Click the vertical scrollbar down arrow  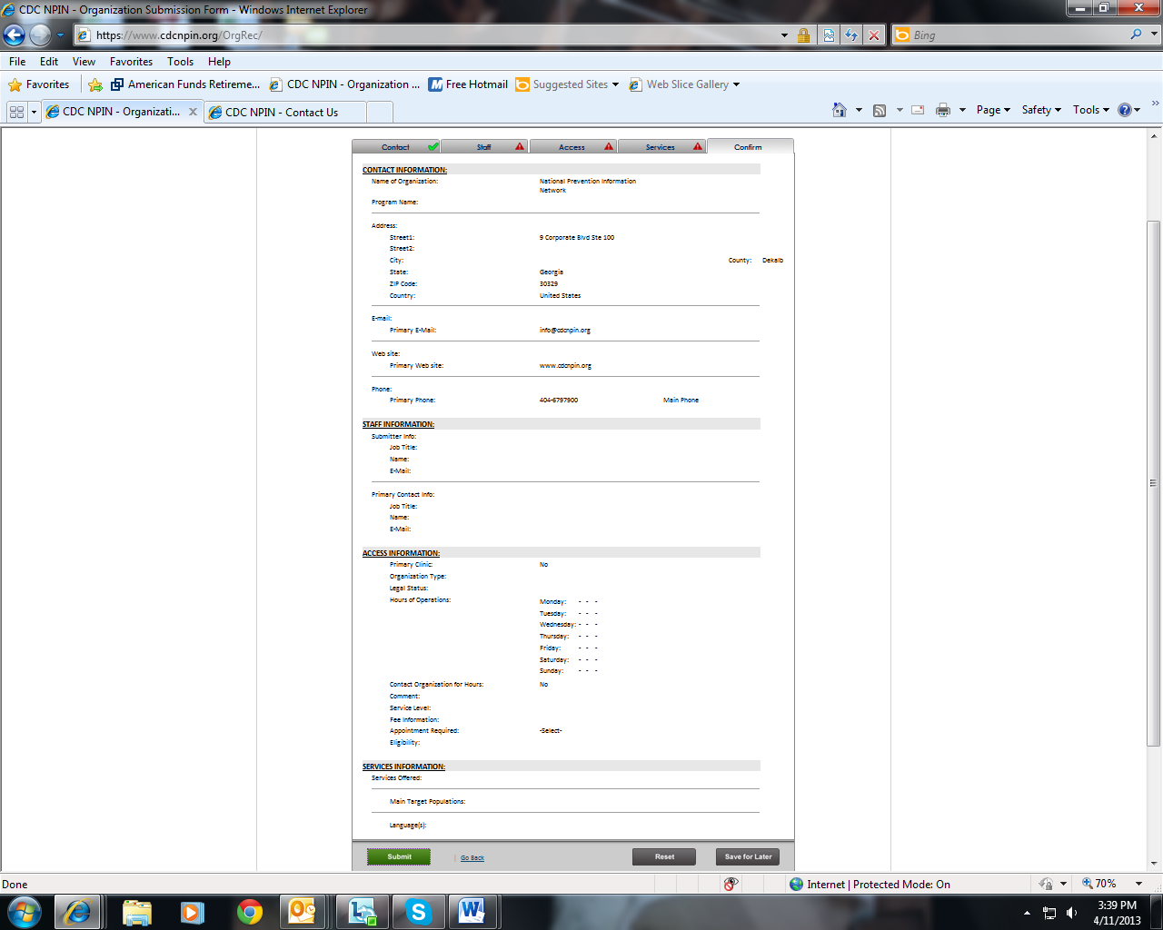[1154, 863]
